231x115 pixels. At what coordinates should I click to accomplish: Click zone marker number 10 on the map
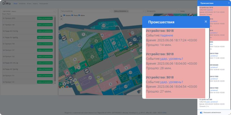[x=80, y=45]
